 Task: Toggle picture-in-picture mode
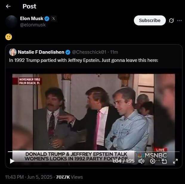point(164,161)
